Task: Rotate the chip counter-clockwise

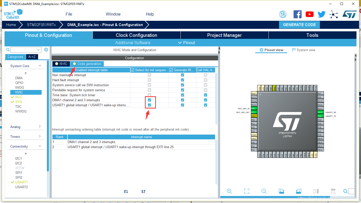Action: [299, 191]
